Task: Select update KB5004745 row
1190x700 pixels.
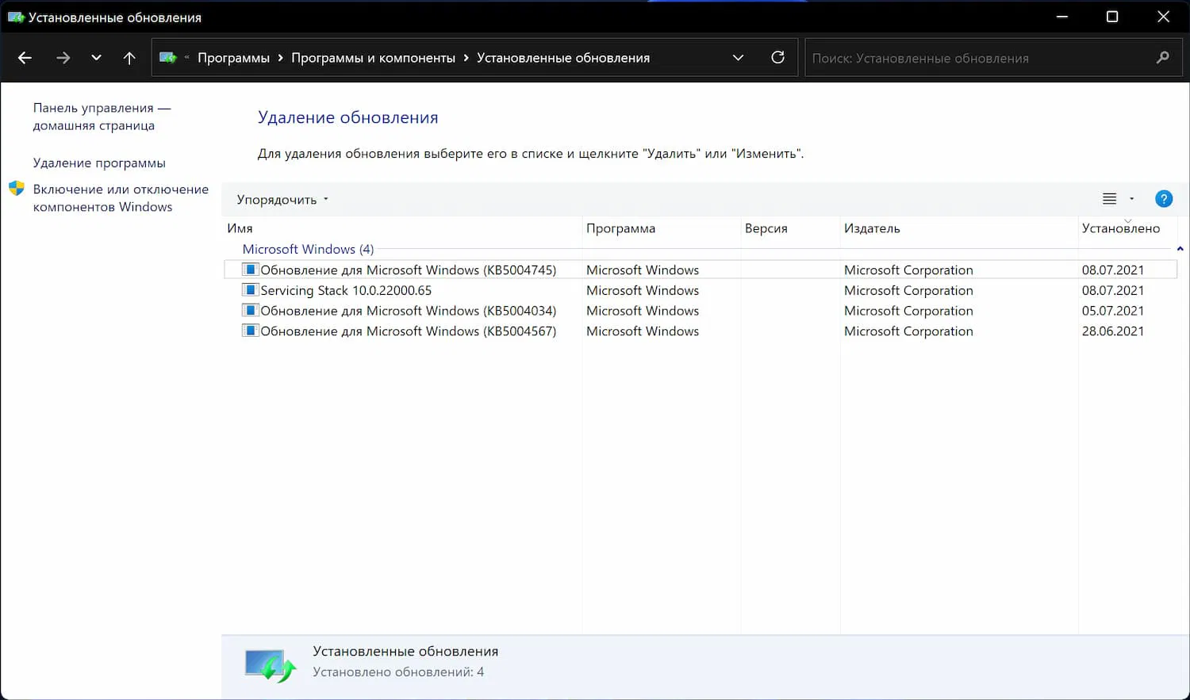Action: pos(700,270)
